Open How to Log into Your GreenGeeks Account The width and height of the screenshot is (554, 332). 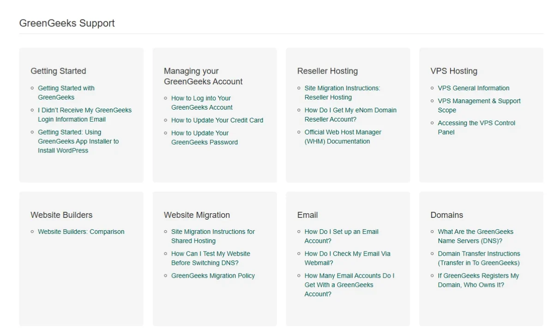pos(202,103)
